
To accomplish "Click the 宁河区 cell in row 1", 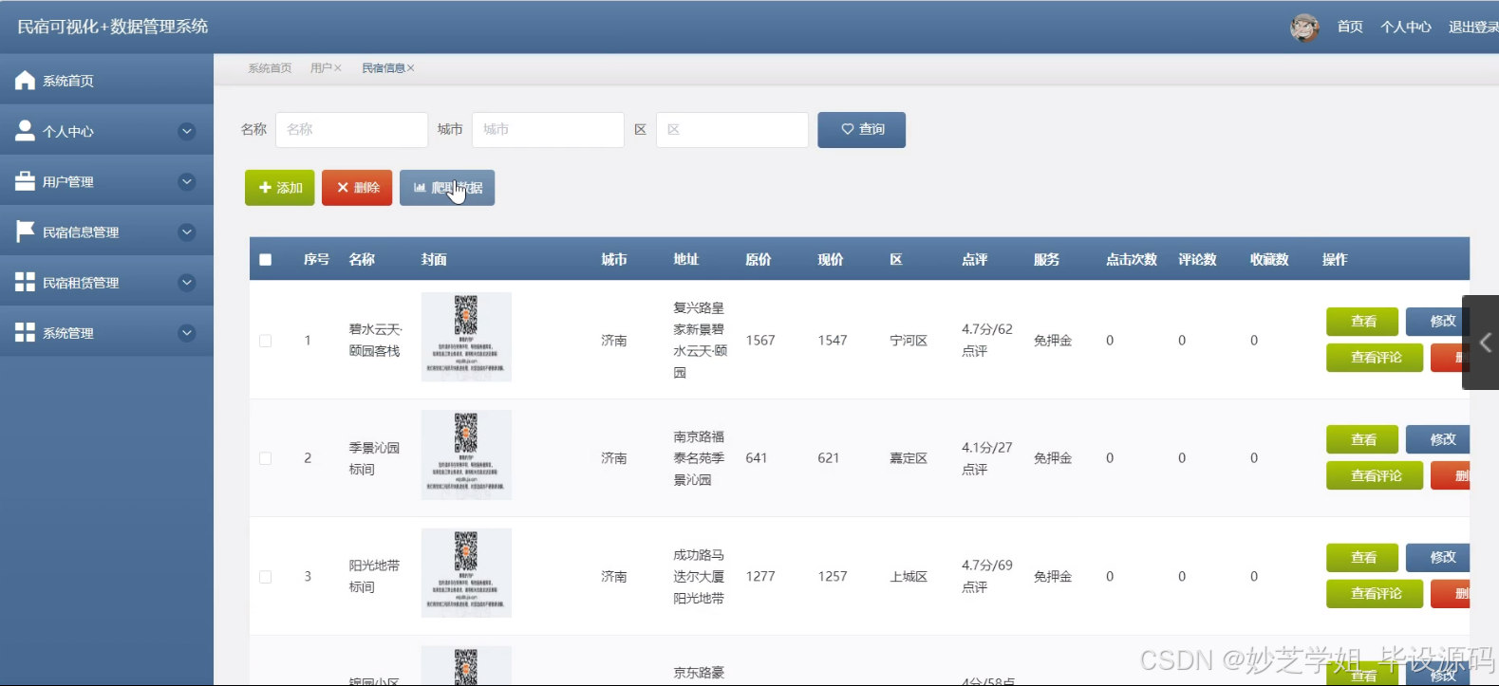I will pyautogui.click(x=909, y=341).
